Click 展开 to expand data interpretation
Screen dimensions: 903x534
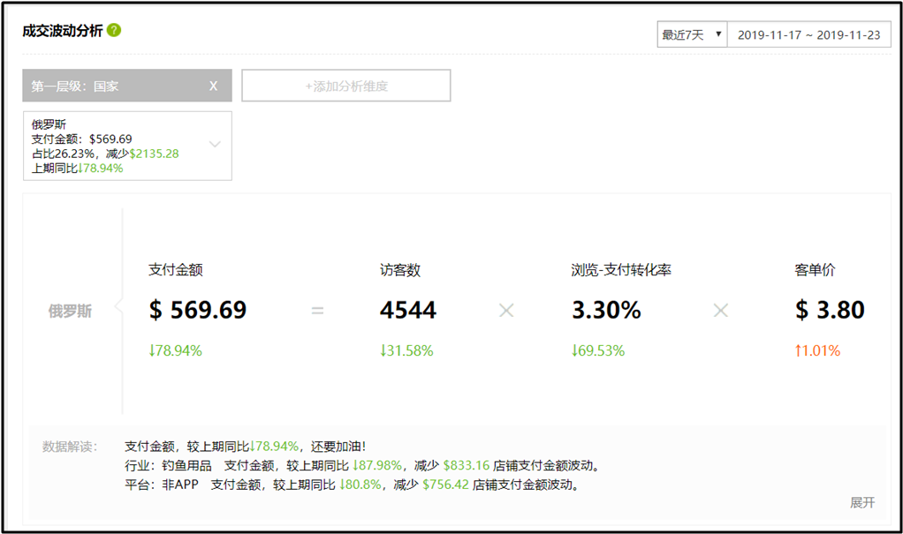click(x=861, y=502)
